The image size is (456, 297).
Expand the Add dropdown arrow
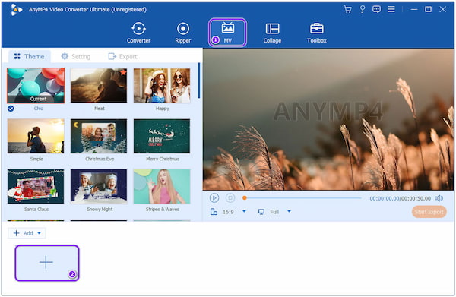pos(40,233)
